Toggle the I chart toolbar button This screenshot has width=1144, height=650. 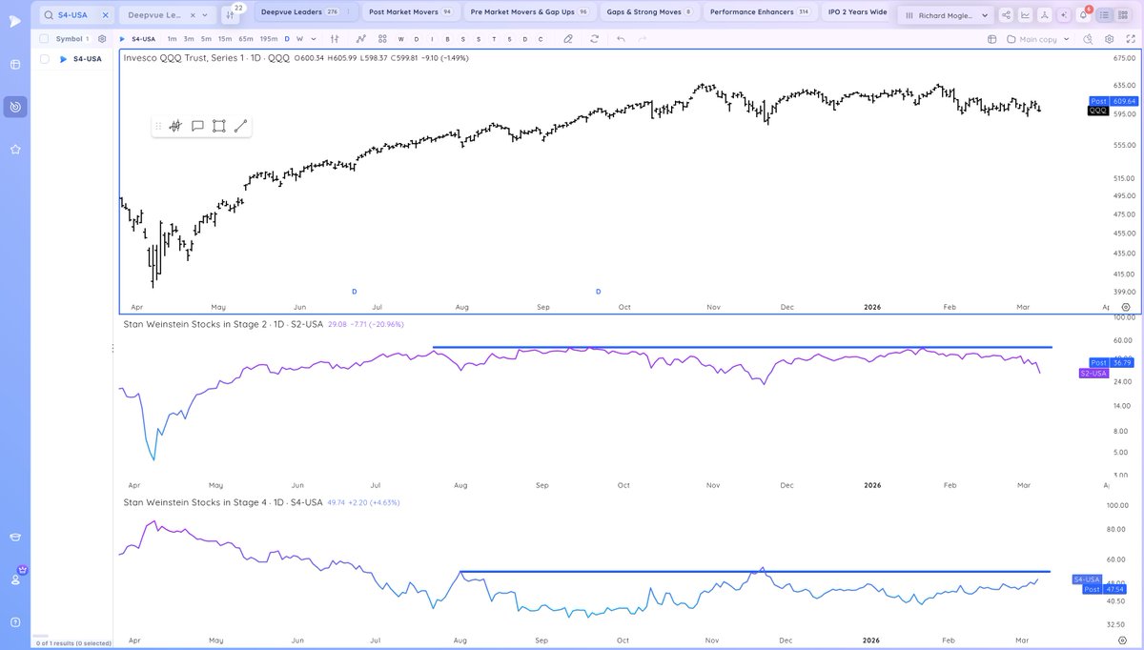(432, 39)
